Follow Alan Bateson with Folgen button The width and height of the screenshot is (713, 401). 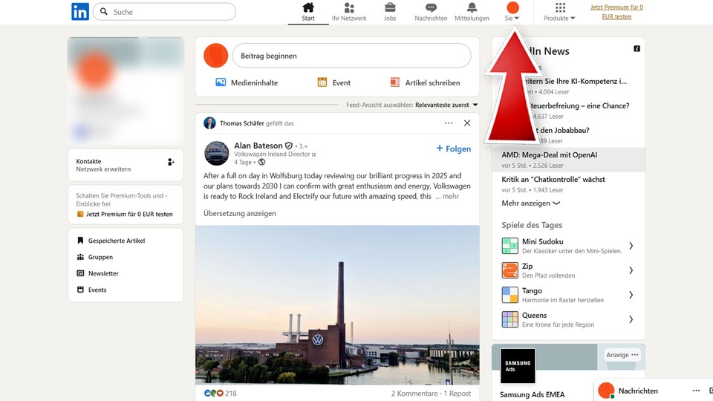453,149
